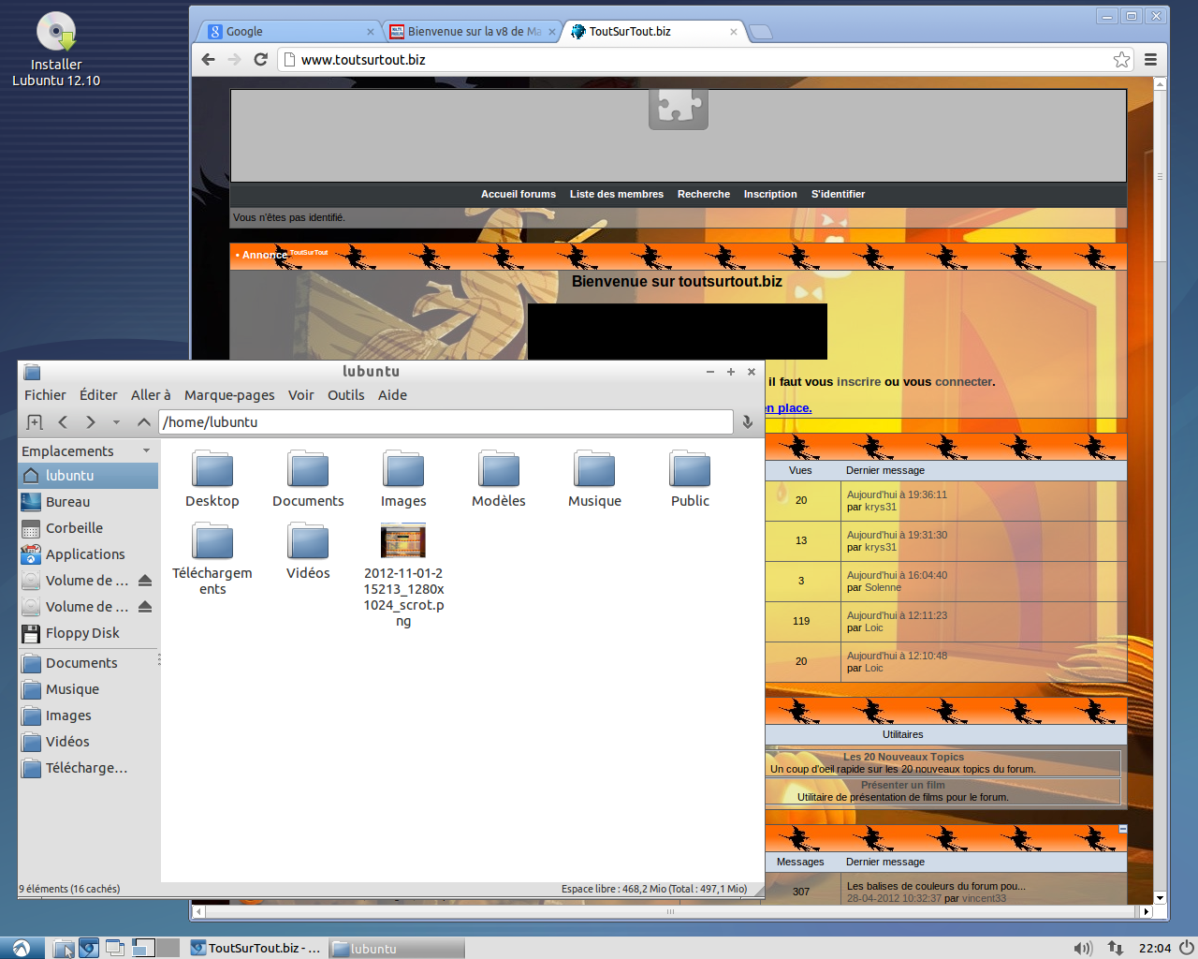Select the Vidéos folder icon in file pane
The height and width of the screenshot is (959, 1198).
click(x=308, y=540)
